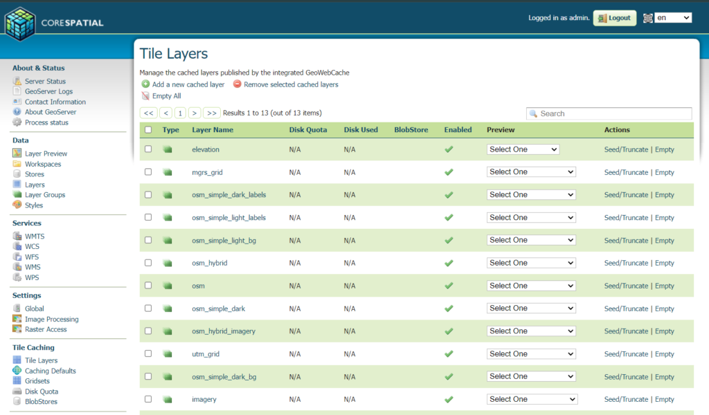Open the osm_simple_dark preview dropdown
The image size is (709, 415).
531,308
